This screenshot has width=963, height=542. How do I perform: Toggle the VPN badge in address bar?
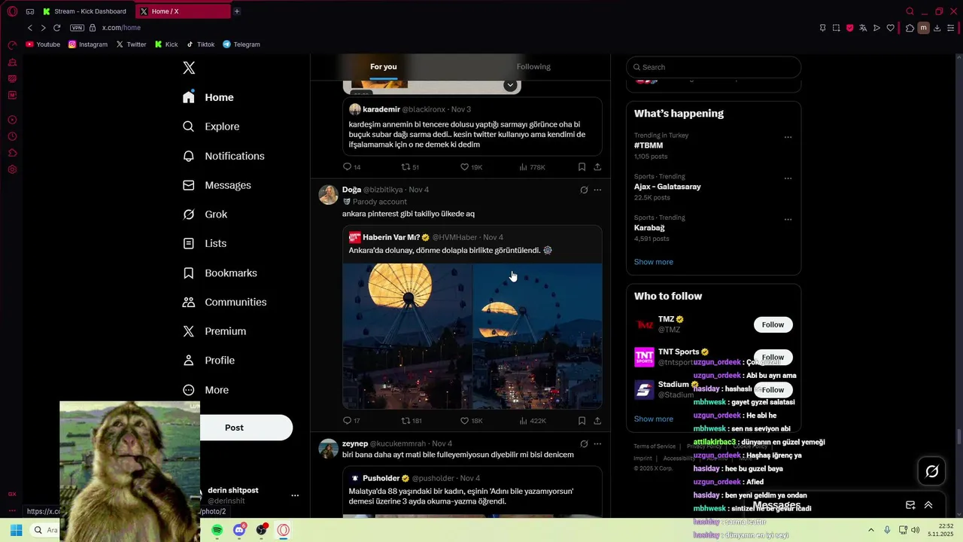coord(77,28)
